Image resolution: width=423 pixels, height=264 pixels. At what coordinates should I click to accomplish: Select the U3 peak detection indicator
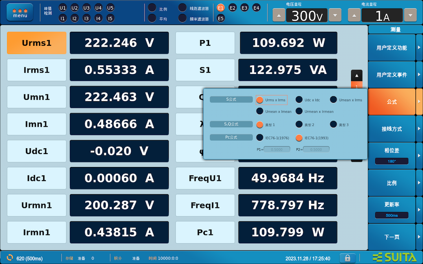(86, 8)
